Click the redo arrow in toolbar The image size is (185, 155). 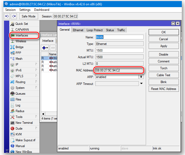[14, 16]
